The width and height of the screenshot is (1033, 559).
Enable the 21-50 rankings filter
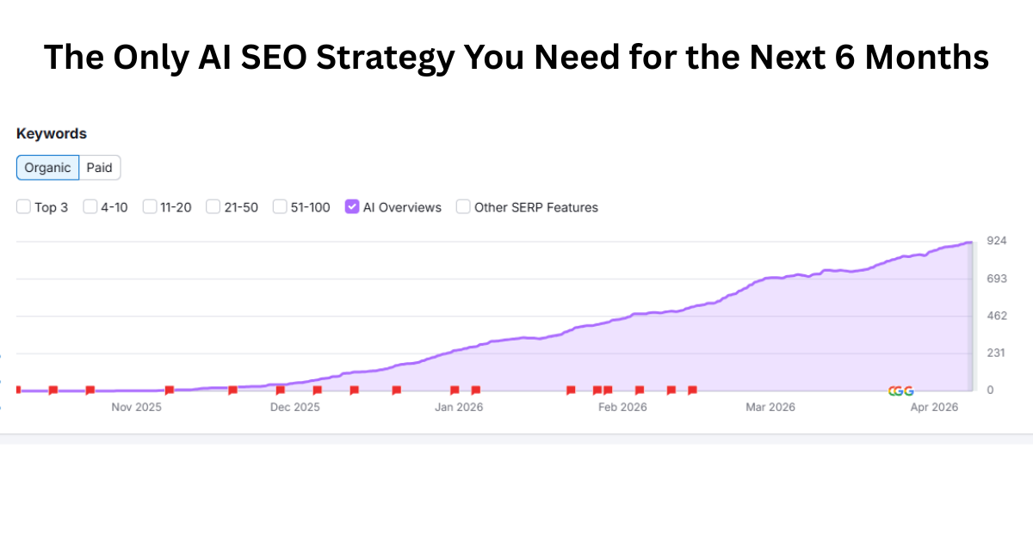[212, 206]
